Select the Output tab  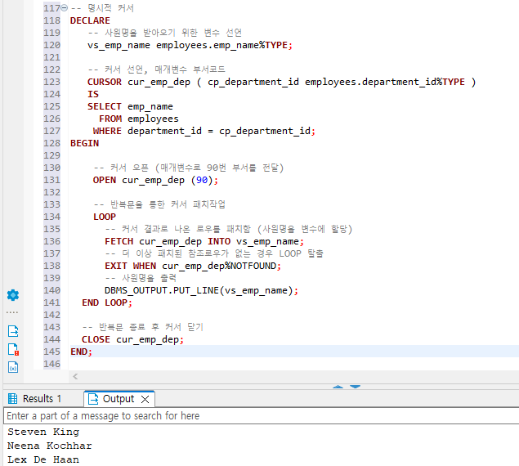[x=119, y=399]
